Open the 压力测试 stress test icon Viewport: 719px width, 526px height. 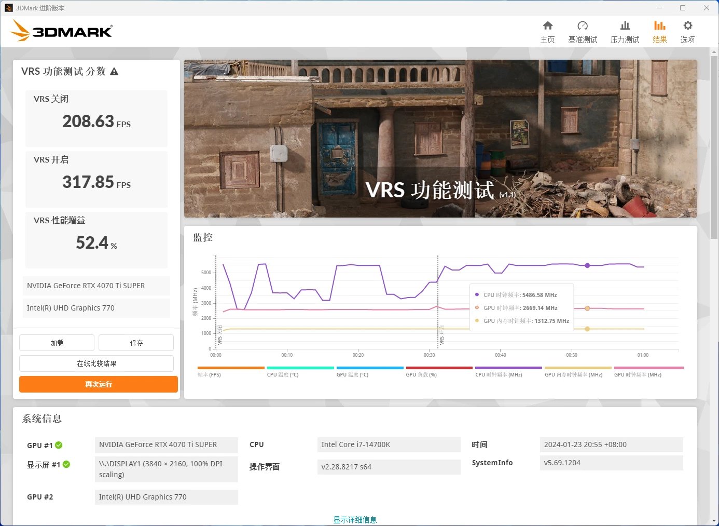click(625, 26)
